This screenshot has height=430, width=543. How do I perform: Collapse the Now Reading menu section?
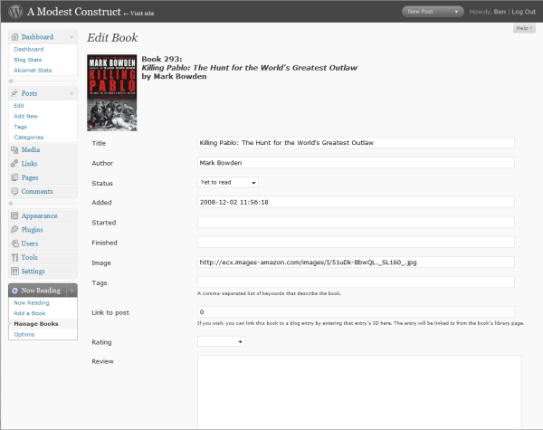pyautogui.click(x=71, y=291)
